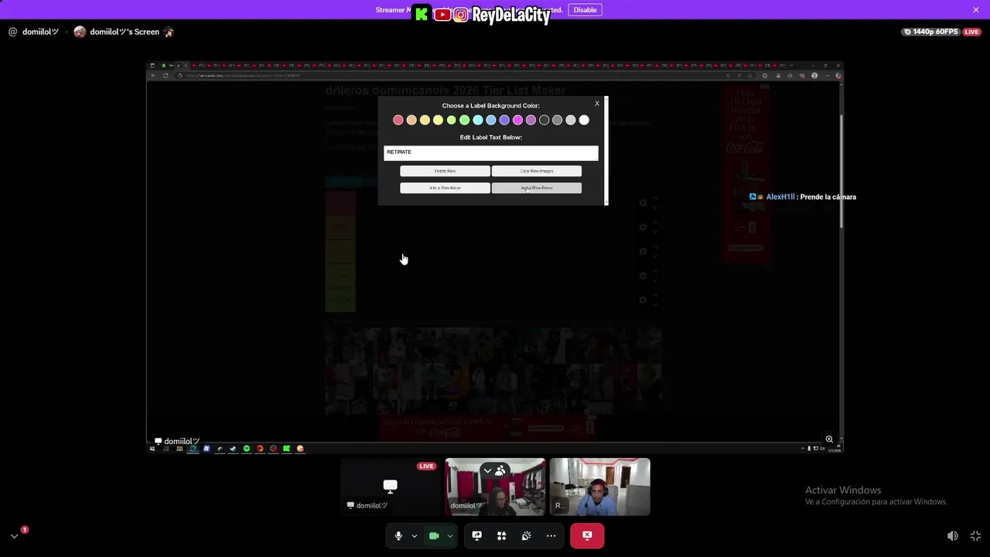Click the magnifier zoom icon on stream

pyautogui.click(x=829, y=439)
